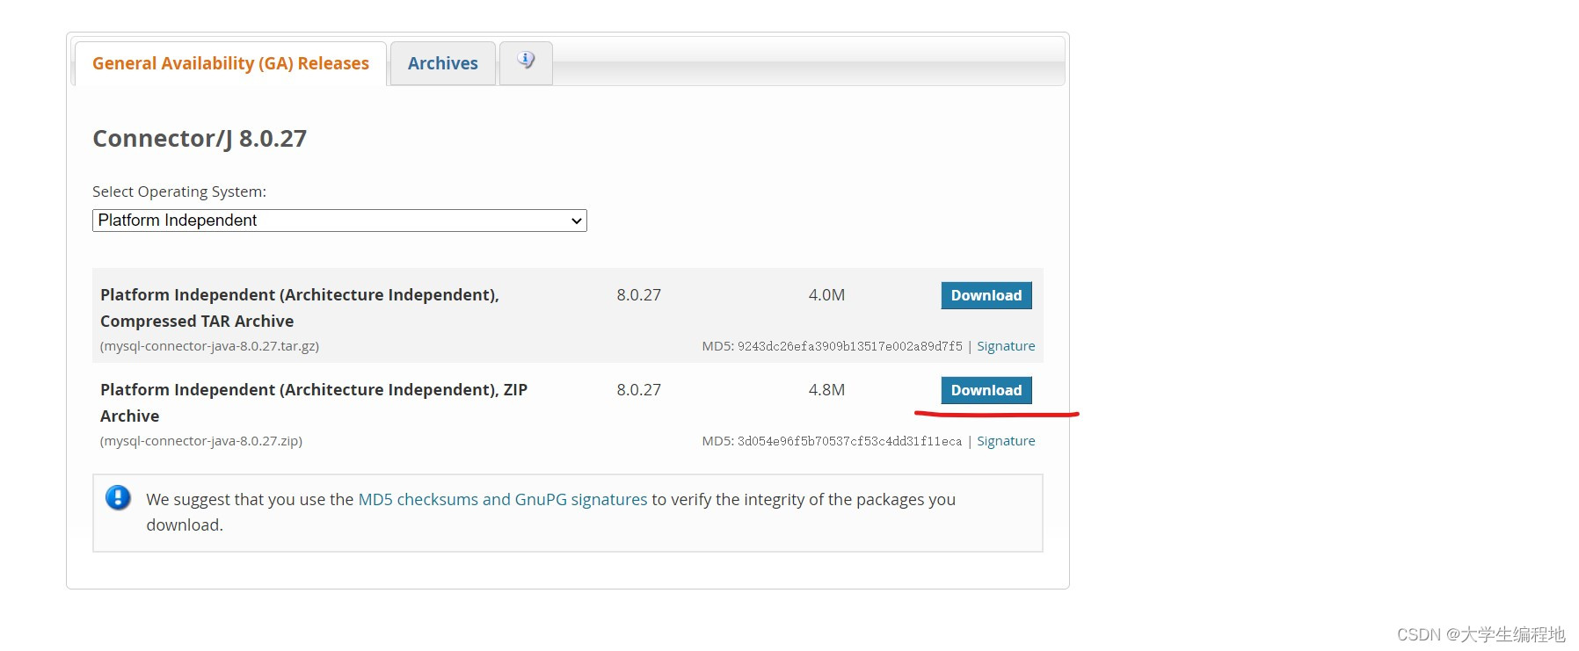This screenshot has height=651, width=1579.
Task: Select filename mysql-connector-java-8.0.27.tar.gz text
Action: (209, 346)
